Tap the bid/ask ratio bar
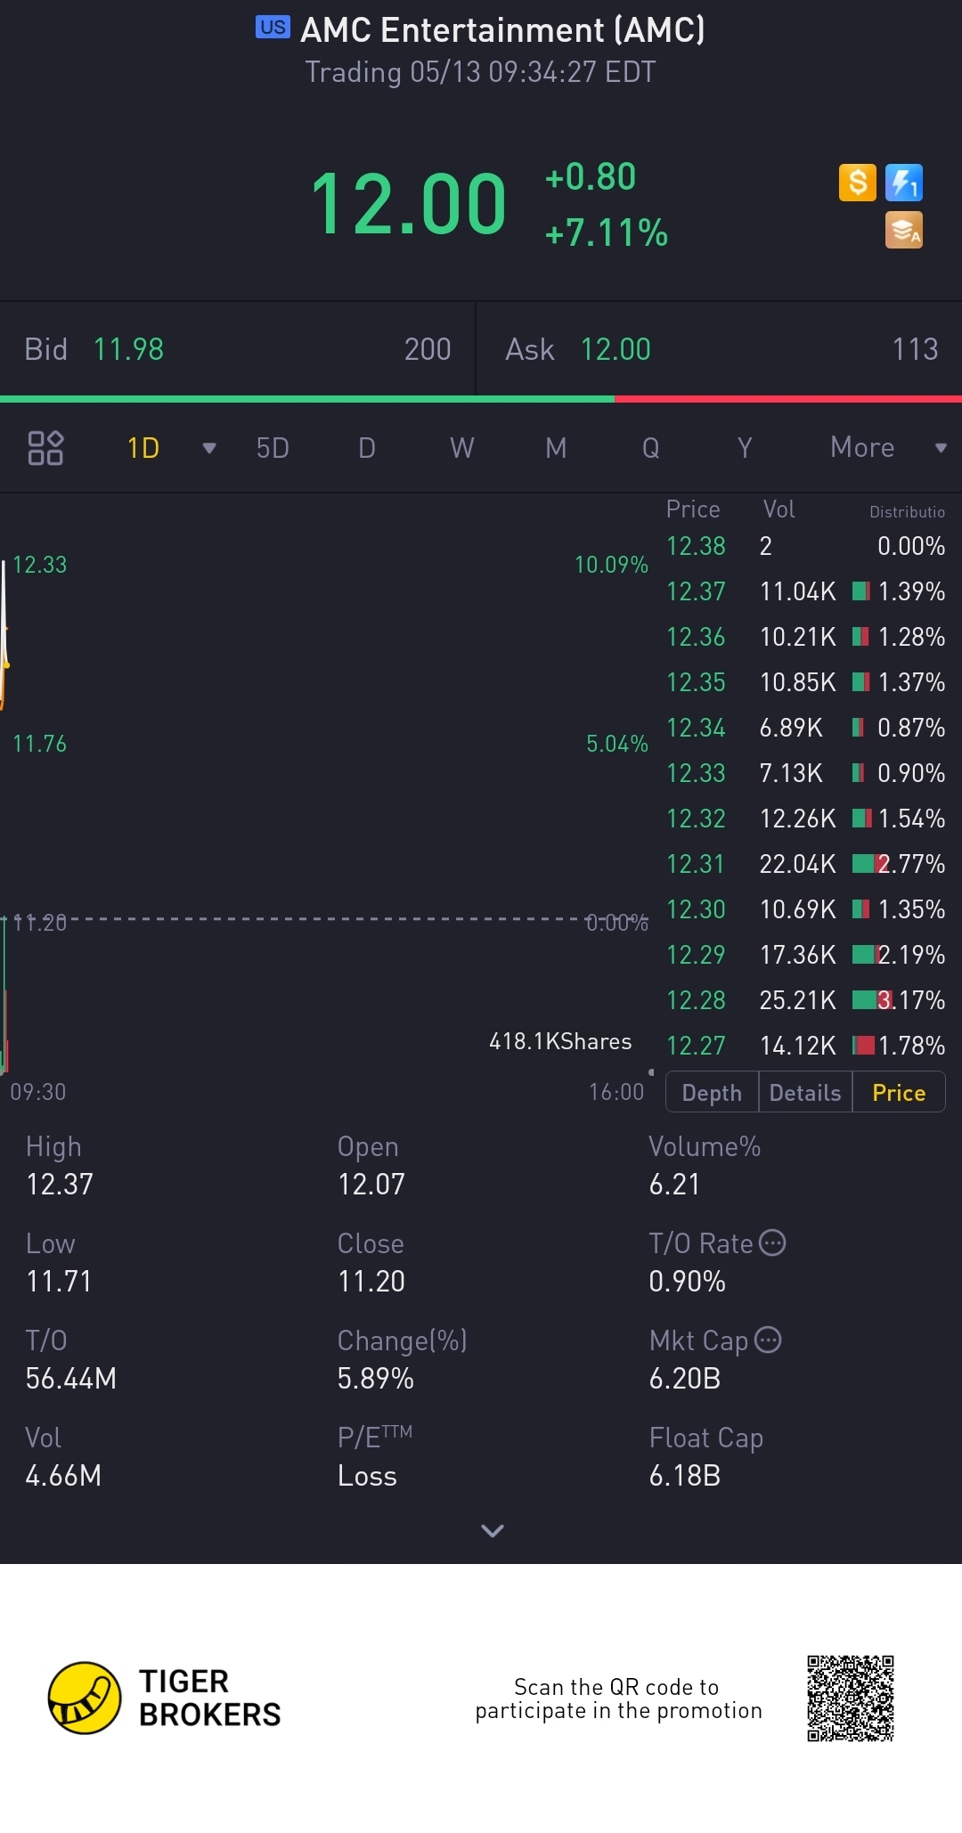The height and width of the screenshot is (1833, 962). tap(481, 399)
